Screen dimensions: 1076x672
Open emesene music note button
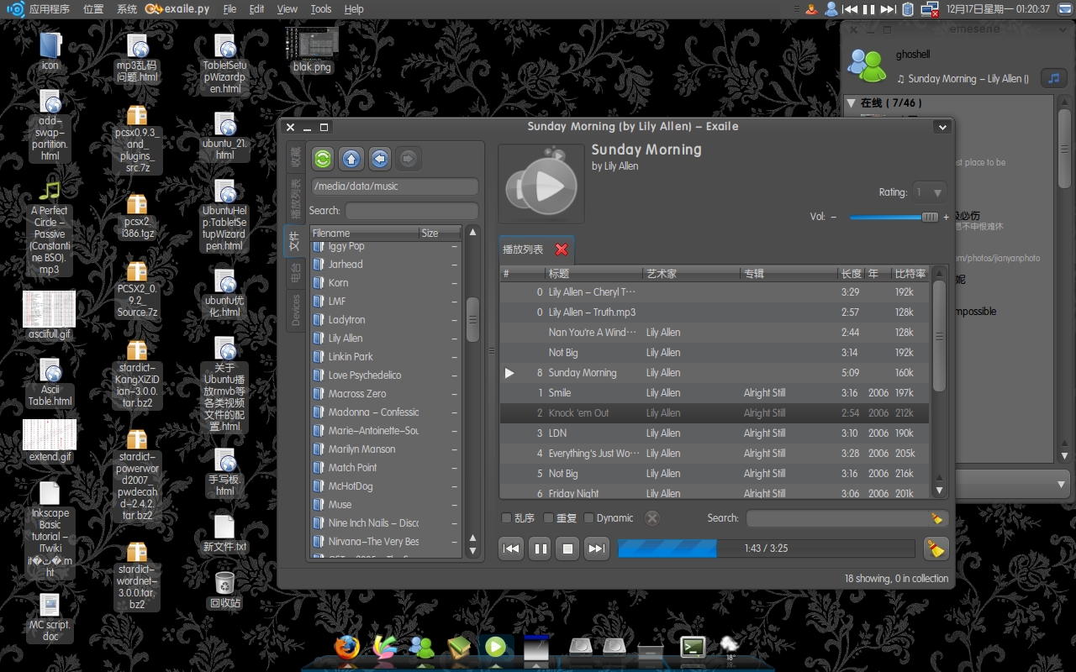tap(1054, 79)
